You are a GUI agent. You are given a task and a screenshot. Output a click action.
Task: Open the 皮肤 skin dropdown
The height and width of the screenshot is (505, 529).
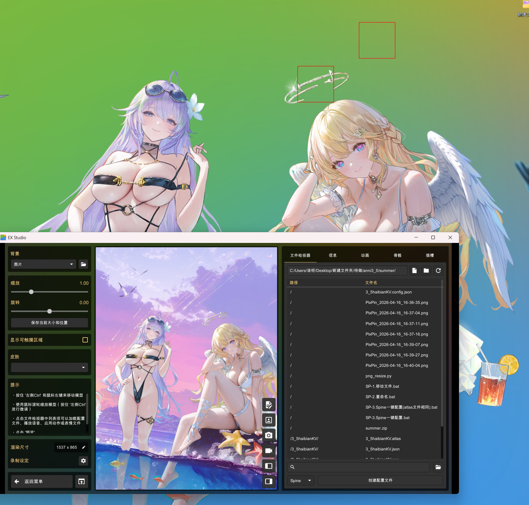pyautogui.click(x=49, y=367)
